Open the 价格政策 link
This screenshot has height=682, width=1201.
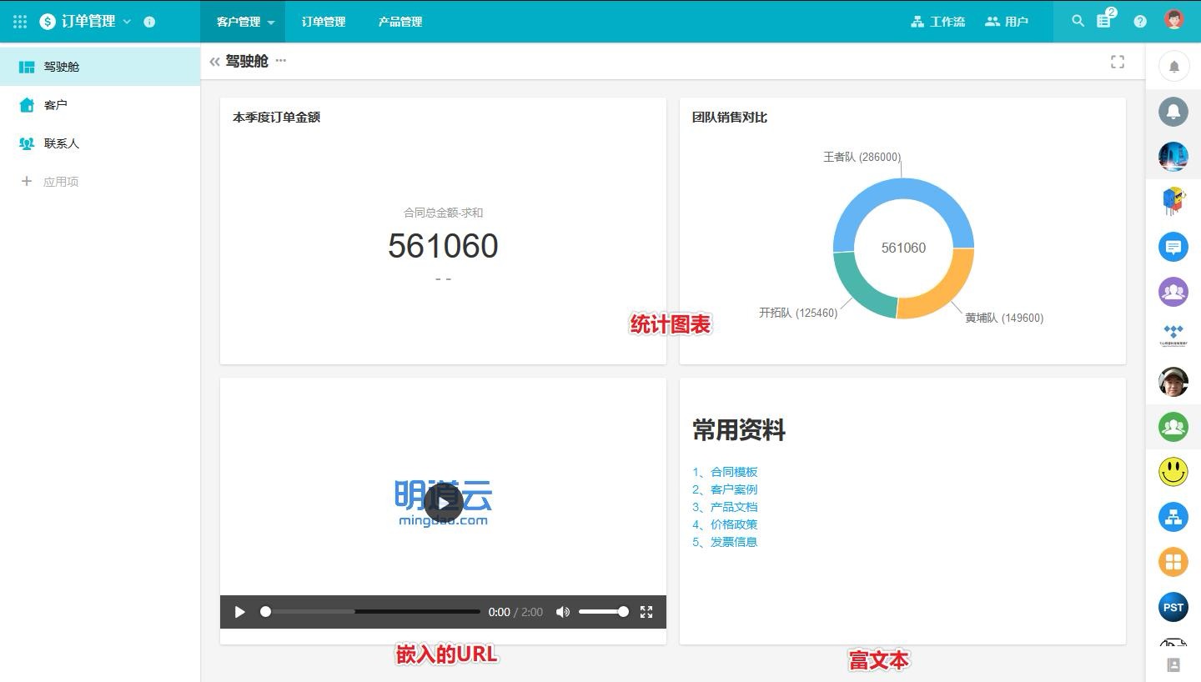pyautogui.click(x=732, y=524)
